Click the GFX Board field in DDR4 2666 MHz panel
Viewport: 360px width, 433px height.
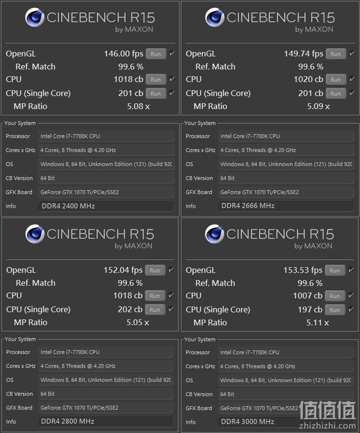click(286, 192)
